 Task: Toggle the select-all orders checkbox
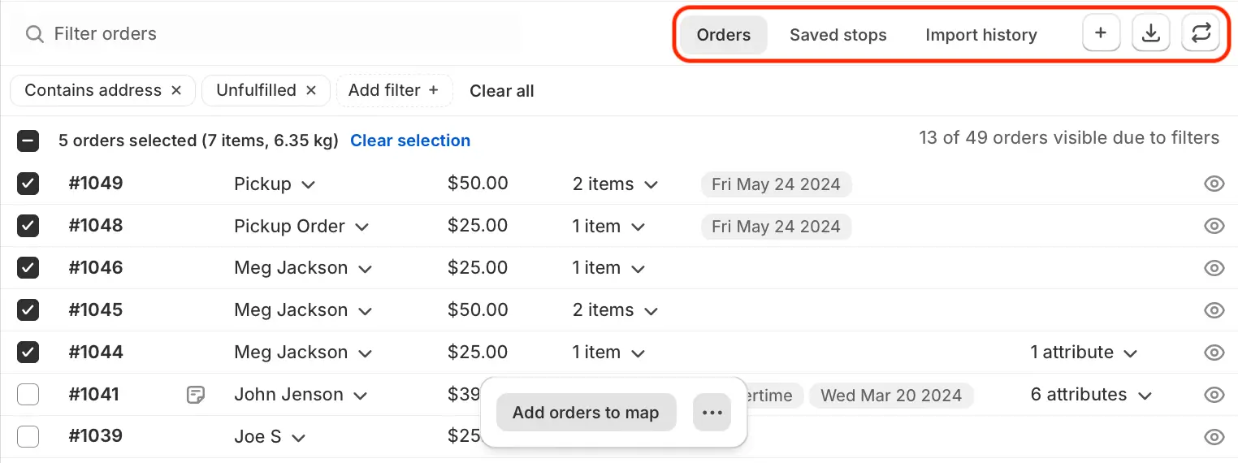(28, 141)
